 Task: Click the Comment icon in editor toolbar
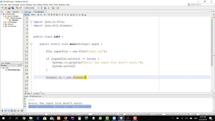click(83, 15)
